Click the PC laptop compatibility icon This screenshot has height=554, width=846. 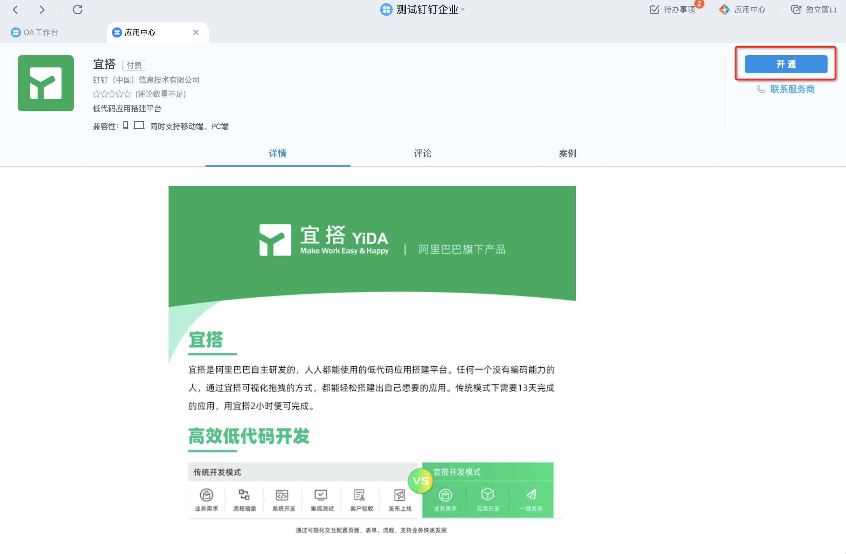click(x=139, y=125)
